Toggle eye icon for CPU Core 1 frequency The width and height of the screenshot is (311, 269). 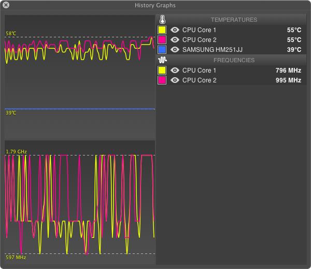pyautogui.click(x=175, y=70)
